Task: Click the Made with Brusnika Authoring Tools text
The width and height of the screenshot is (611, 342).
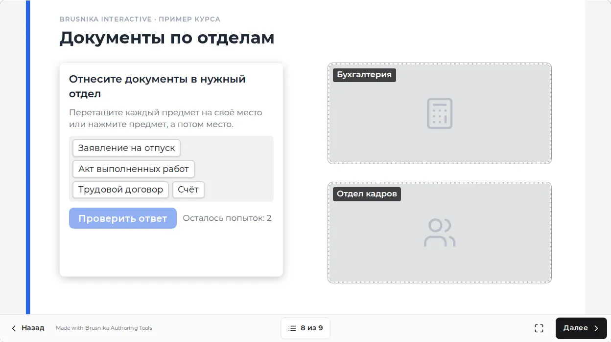Action: 104,328
